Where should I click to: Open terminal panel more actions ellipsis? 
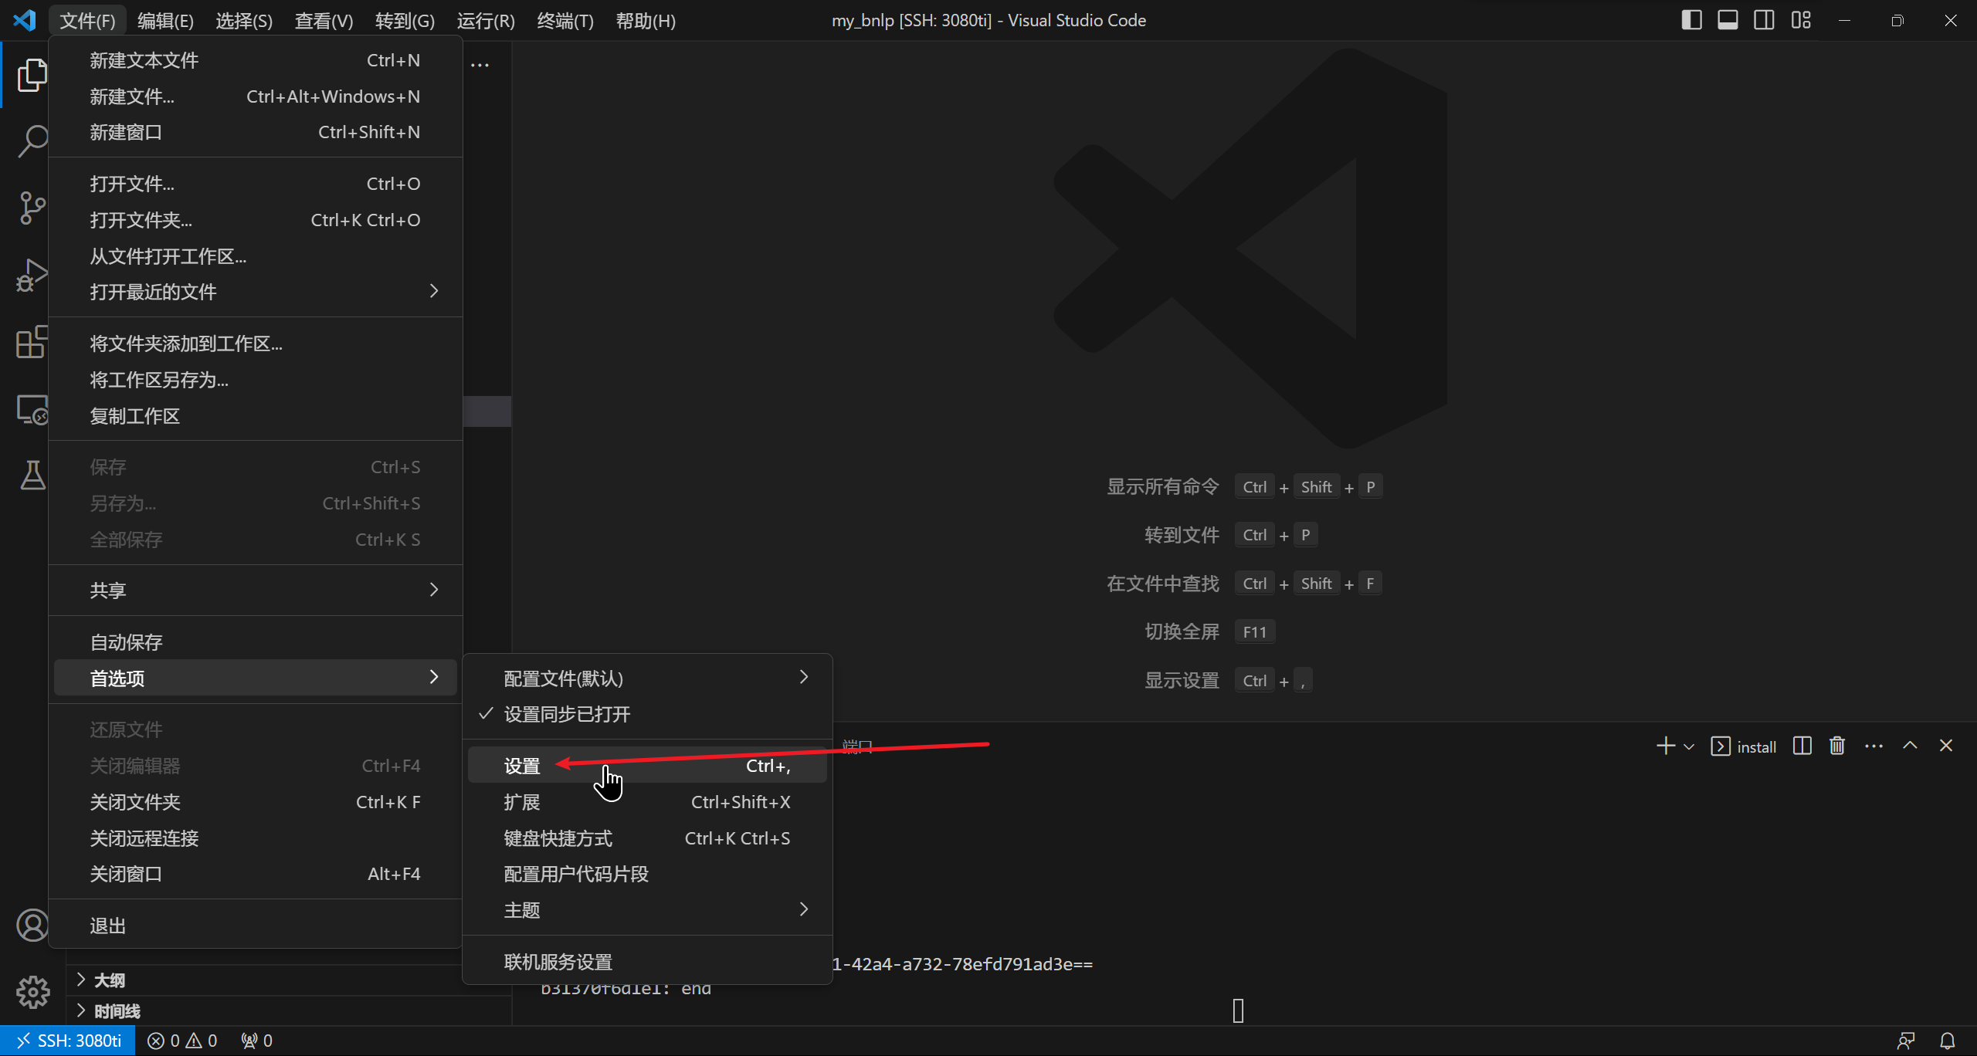(1874, 746)
